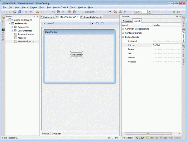Viewport: 187px width, 141px height.
Task: Open Feedback from status bar
Action: point(127,138)
